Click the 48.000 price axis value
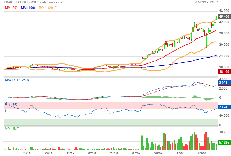This screenshot has height=156, width=231. pyautogui.click(x=224, y=11)
